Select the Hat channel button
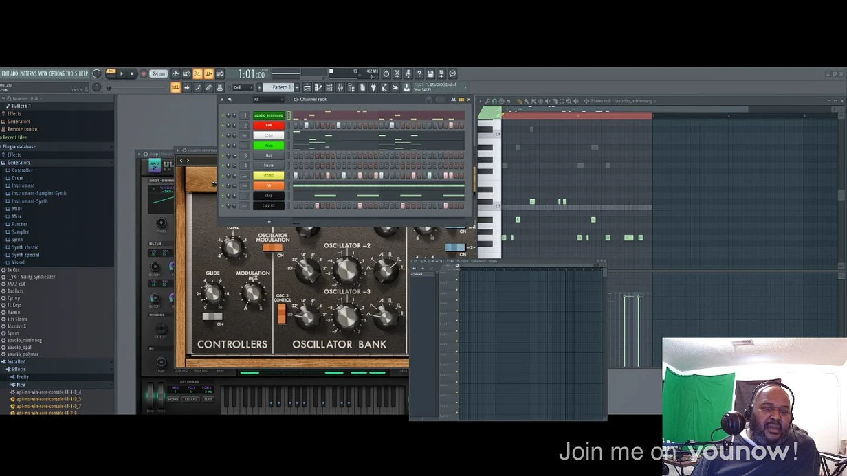 pos(269,155)
